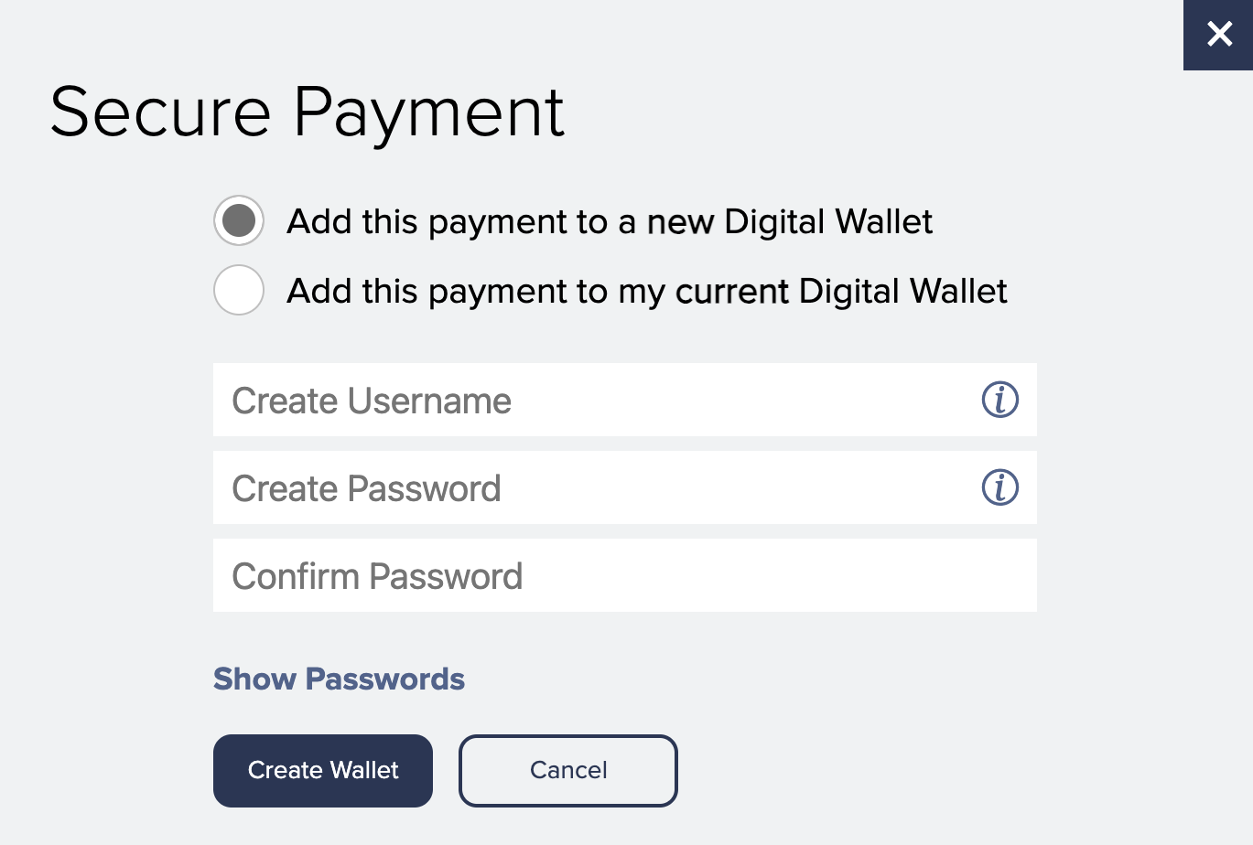The height and width of the screenshot is (845, 1253).
Task: Select the current Digital Wallet radio button
Action: [239, 290]
